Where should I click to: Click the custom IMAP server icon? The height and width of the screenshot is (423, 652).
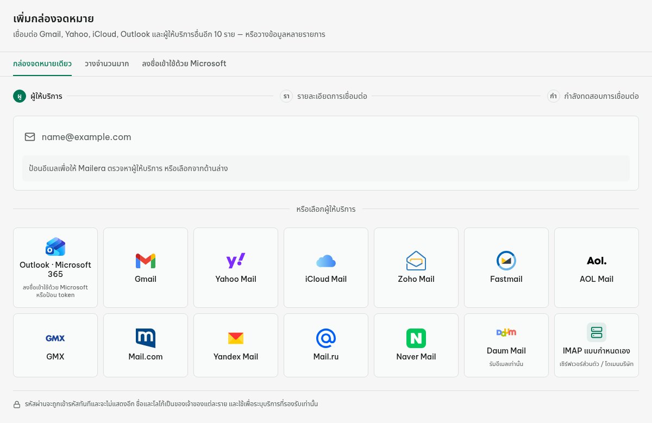pos(597,332)
